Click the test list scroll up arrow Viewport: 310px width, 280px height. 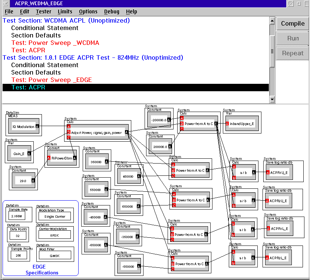272,21
